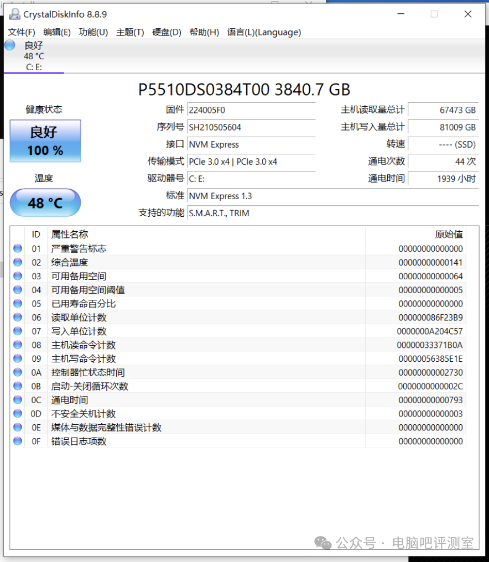Click the features field S.M.A.R.T., TRIM
489x562 pixels.
point(333,214)
